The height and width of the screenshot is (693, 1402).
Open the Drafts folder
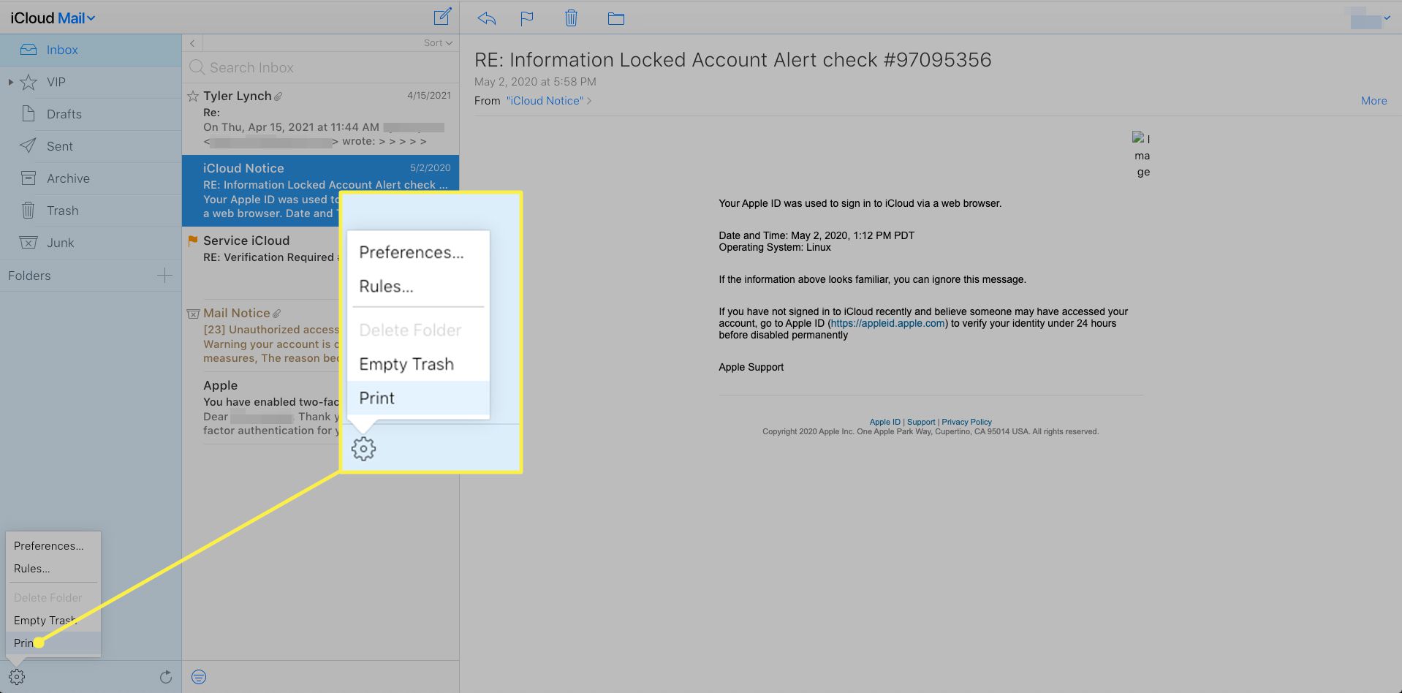click(91, 114)
